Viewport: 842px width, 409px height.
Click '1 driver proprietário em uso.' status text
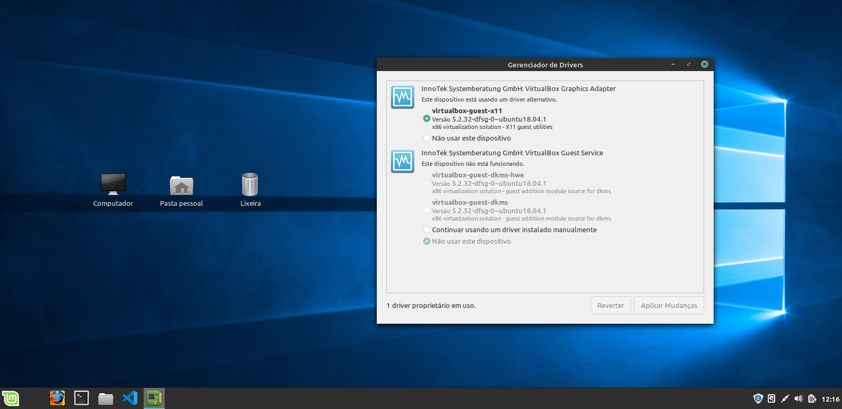point(431,305)
